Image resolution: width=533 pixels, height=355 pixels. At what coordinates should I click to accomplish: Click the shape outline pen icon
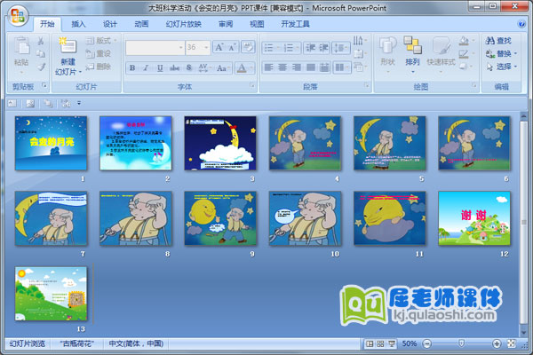tap(465, 54)
